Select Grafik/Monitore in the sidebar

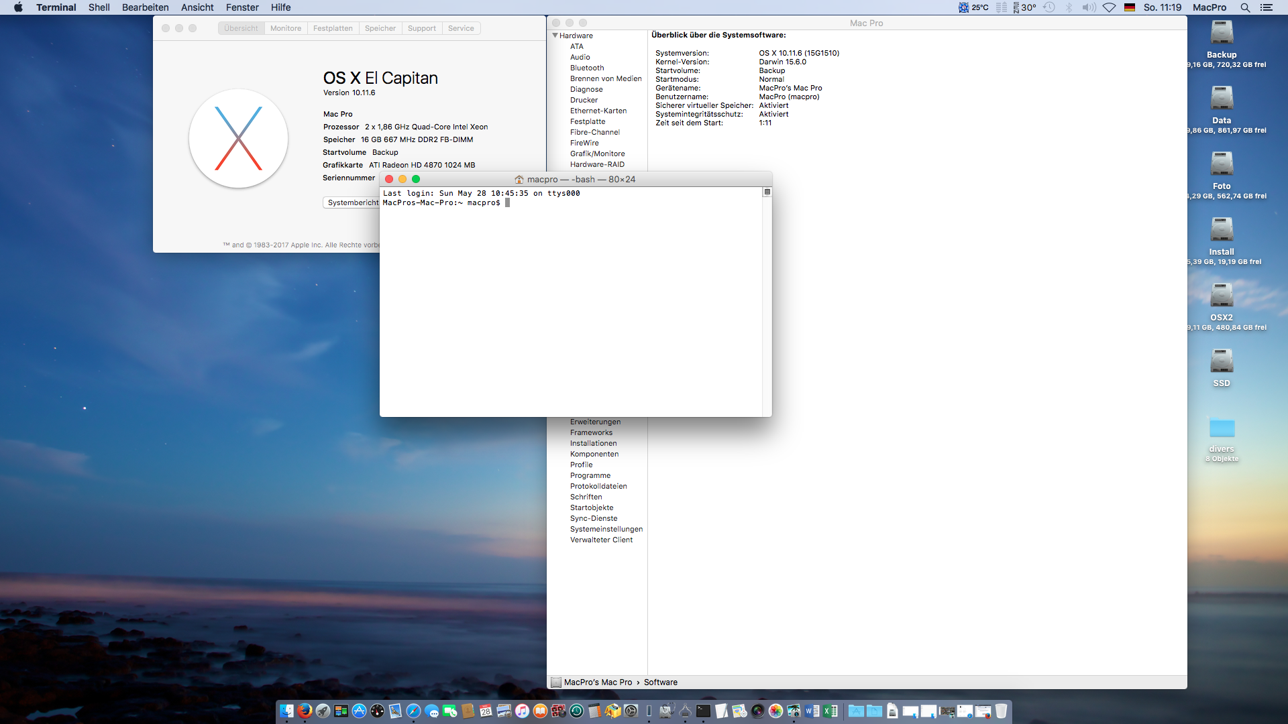[597, 154]
